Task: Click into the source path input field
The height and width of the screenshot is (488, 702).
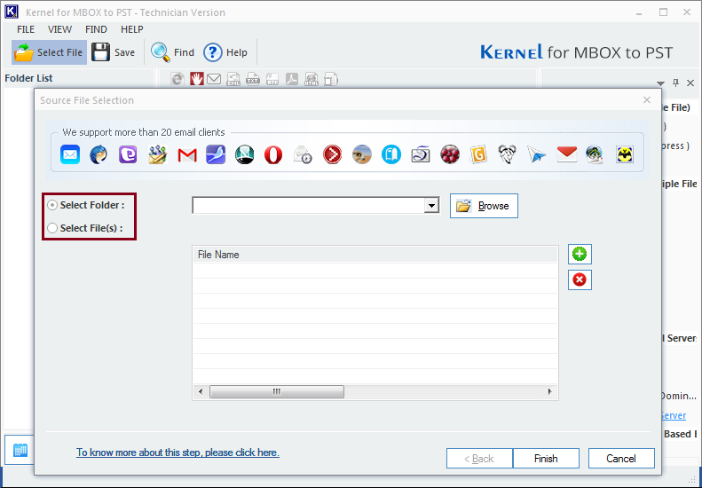Action: coord(309,206)
